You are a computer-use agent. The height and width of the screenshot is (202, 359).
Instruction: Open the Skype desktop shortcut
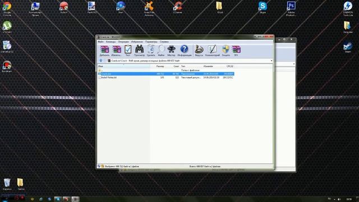point(263,7)
